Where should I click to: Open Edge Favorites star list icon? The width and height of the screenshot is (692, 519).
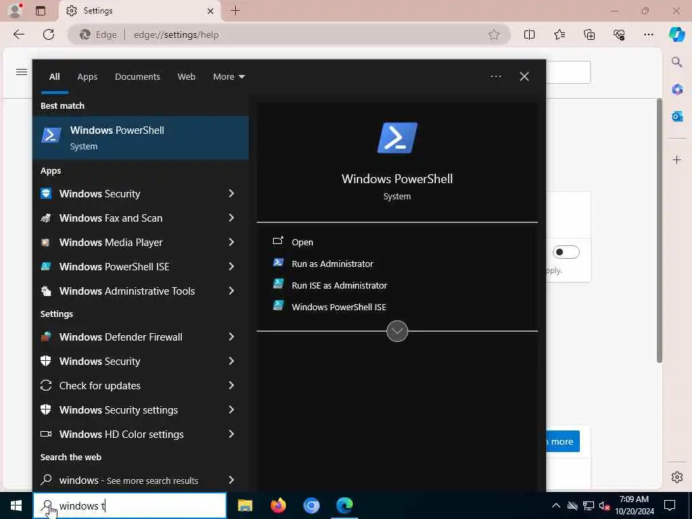[559, 34]
